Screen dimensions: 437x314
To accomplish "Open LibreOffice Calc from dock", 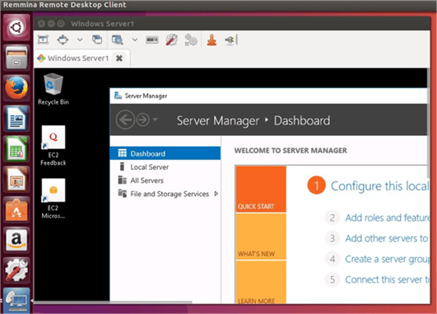I will tap(16, 149).
